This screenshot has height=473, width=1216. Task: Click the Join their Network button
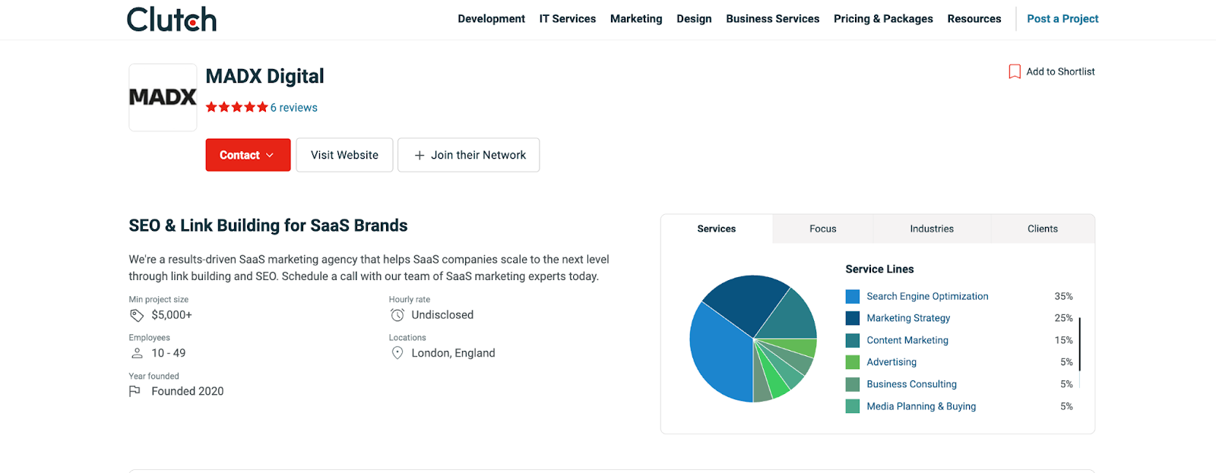468,155
